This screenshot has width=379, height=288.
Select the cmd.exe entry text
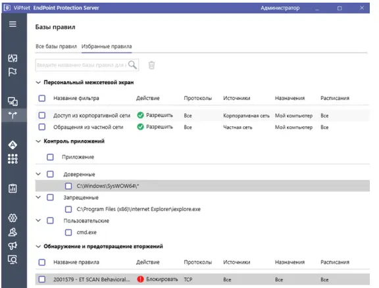point(87,232)
